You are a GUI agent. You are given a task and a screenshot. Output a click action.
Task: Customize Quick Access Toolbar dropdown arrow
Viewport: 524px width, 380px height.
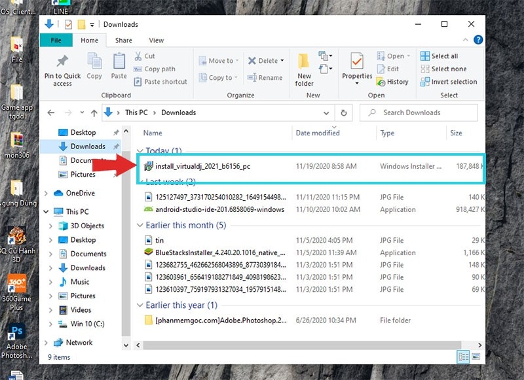click(92, 25)
